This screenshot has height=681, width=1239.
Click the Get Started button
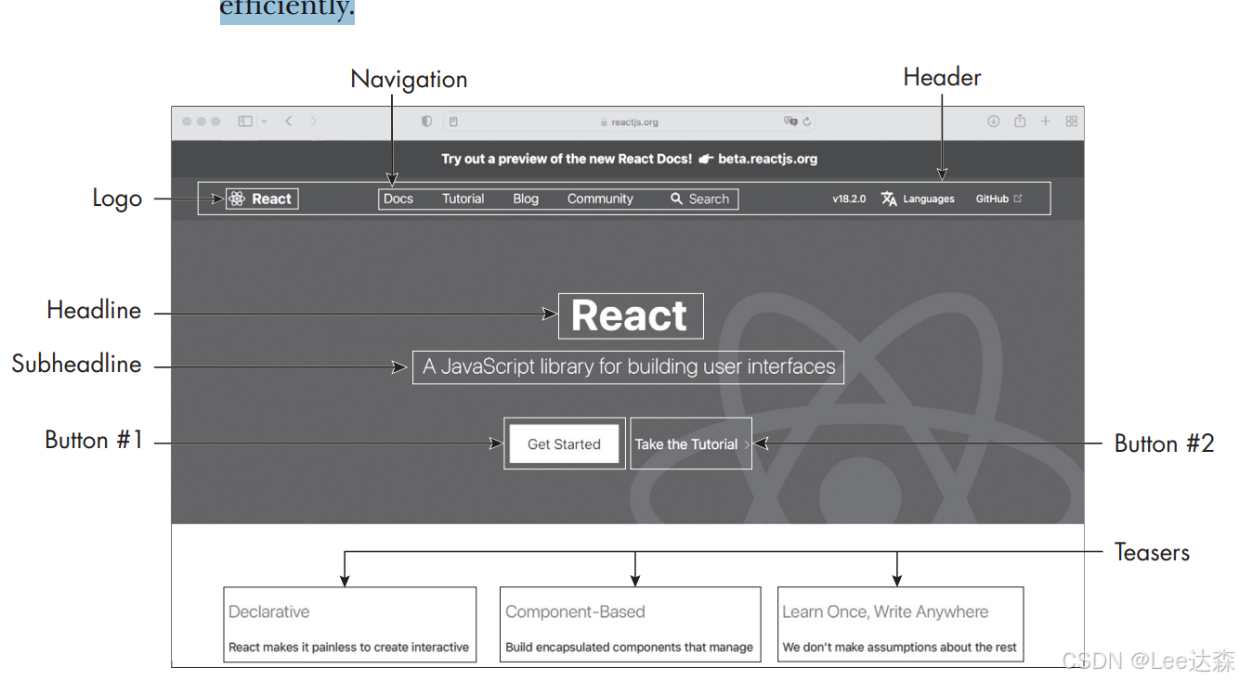(564, 443)
